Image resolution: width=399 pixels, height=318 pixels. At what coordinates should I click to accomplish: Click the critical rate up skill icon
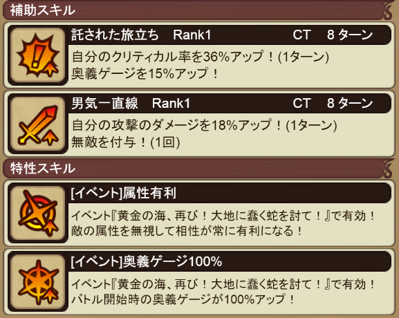37,55
